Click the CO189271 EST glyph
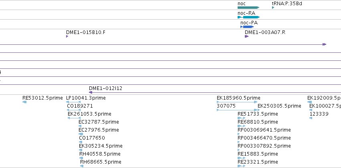 [74, 110]
